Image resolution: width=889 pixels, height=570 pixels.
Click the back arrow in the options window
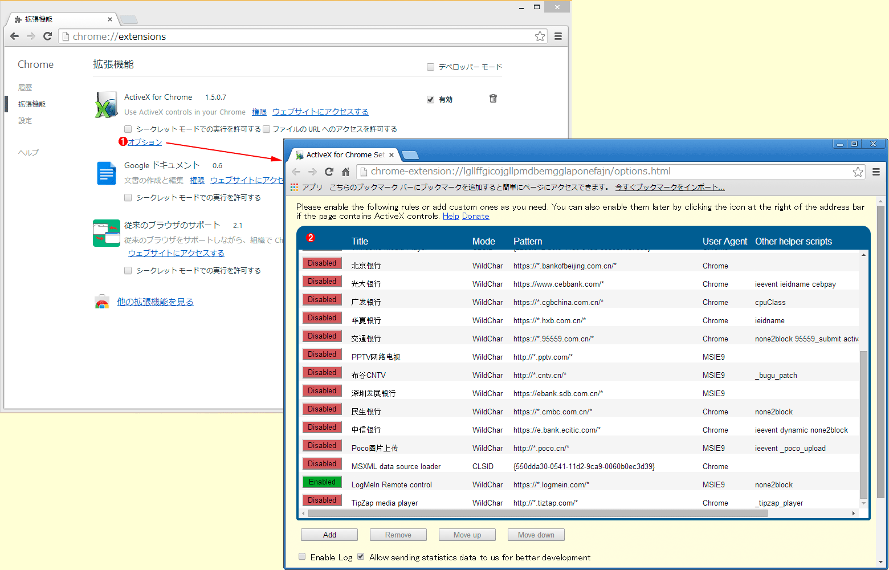296,171
